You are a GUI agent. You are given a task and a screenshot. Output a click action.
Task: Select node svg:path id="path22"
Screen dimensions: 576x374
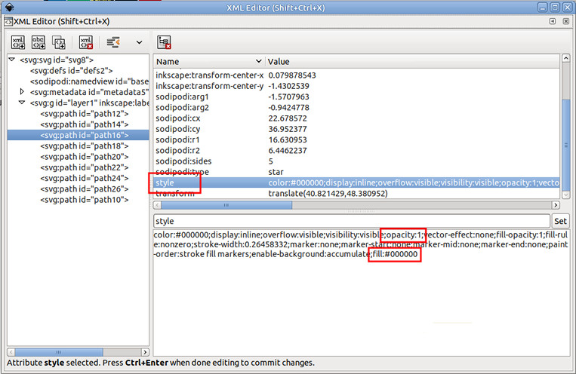[85, 167]
